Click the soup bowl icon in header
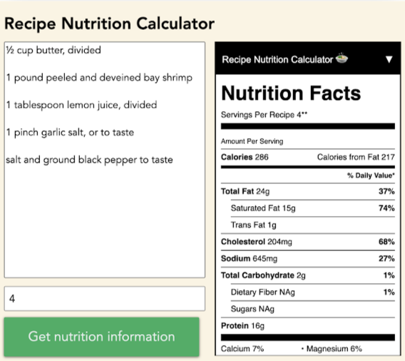The height and width of the screenshot is (361, 405). coord(342,59)
